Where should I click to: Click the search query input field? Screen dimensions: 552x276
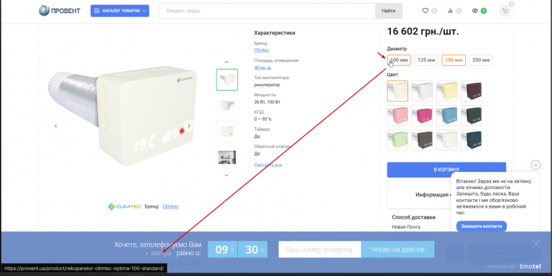tap(267, 11)
